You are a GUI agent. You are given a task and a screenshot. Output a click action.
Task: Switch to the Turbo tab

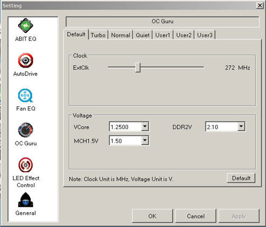click(98, 35)
